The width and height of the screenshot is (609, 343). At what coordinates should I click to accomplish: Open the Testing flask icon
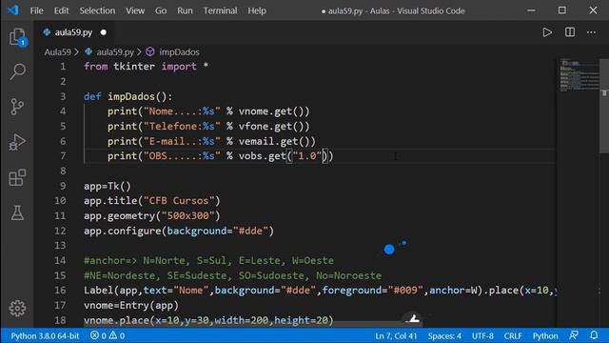17,212
